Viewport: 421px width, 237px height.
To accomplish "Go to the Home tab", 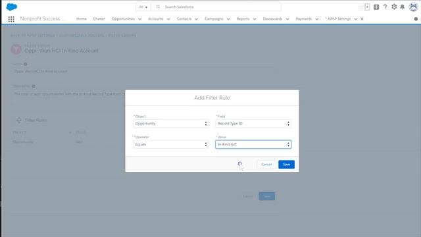I will point(82,19).
